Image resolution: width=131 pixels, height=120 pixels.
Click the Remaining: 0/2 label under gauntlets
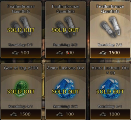tap(65, 45)
